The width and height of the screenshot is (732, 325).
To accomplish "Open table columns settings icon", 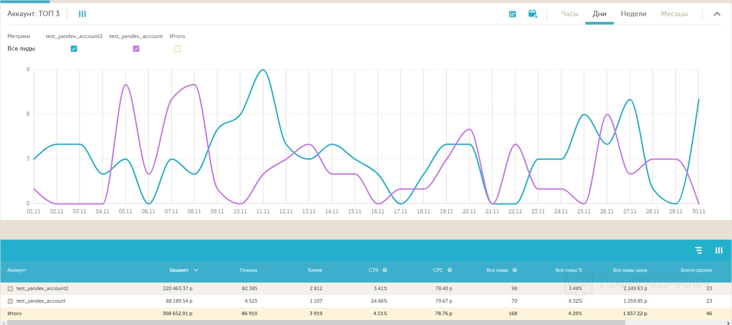I will 719,250.
